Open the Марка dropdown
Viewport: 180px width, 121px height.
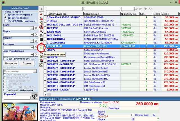point(32,35)
